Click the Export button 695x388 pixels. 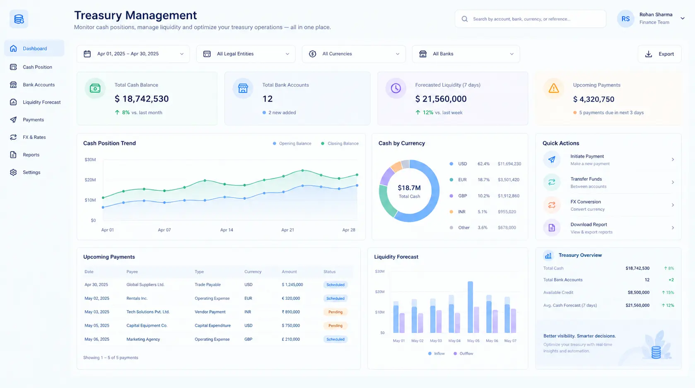(x=659, y=54)
